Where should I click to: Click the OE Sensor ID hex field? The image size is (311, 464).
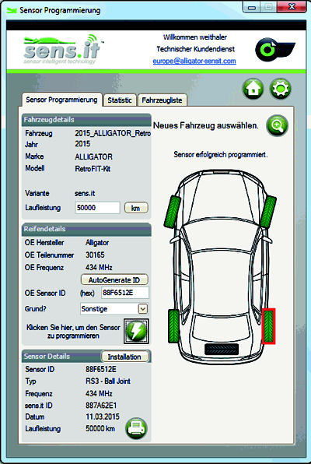tap(125, 293)
